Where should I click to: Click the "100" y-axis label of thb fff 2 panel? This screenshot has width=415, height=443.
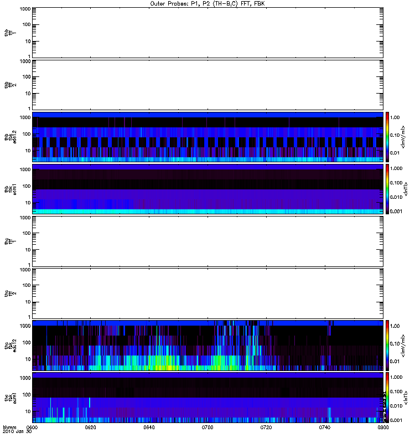coord(27,77)
